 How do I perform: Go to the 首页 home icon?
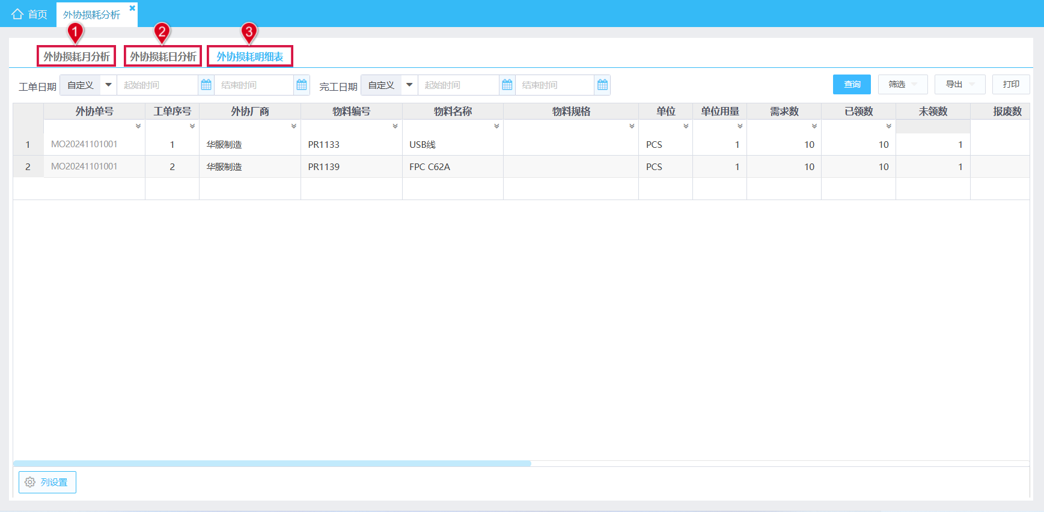coord(17,14)
